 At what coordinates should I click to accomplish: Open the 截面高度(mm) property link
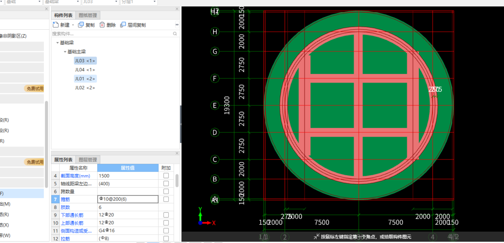[75, 176]
